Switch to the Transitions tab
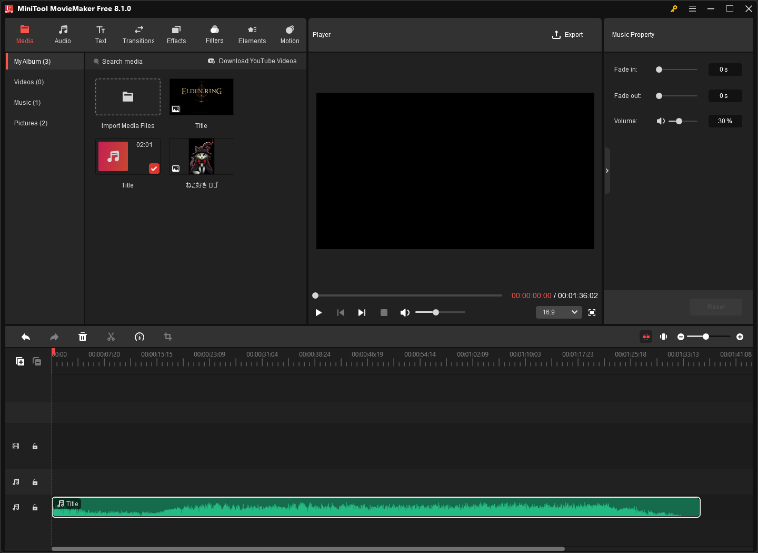Image resolution: width=758 pixels, height=553 pixels. 138,35
